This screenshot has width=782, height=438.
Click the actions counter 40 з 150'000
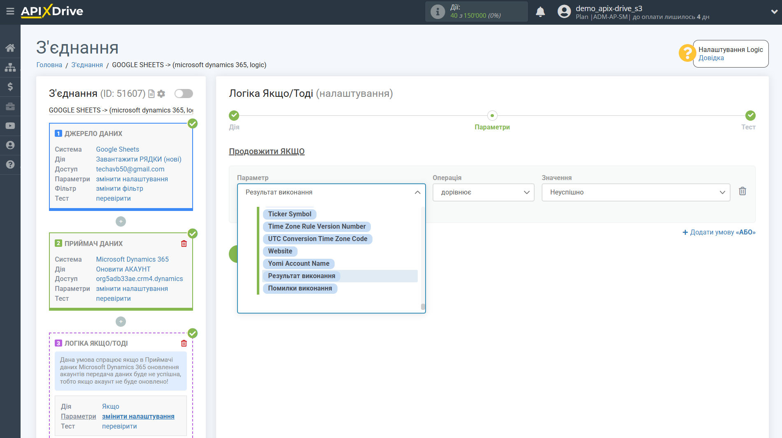pyautogui.click(x=475, y=16)
